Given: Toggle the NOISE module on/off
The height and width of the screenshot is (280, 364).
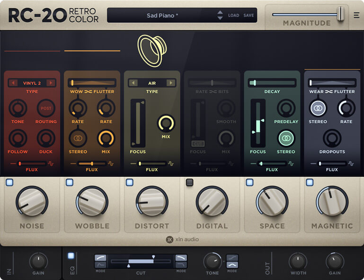Looking at the screenshot, I should (x=9, y=182).
